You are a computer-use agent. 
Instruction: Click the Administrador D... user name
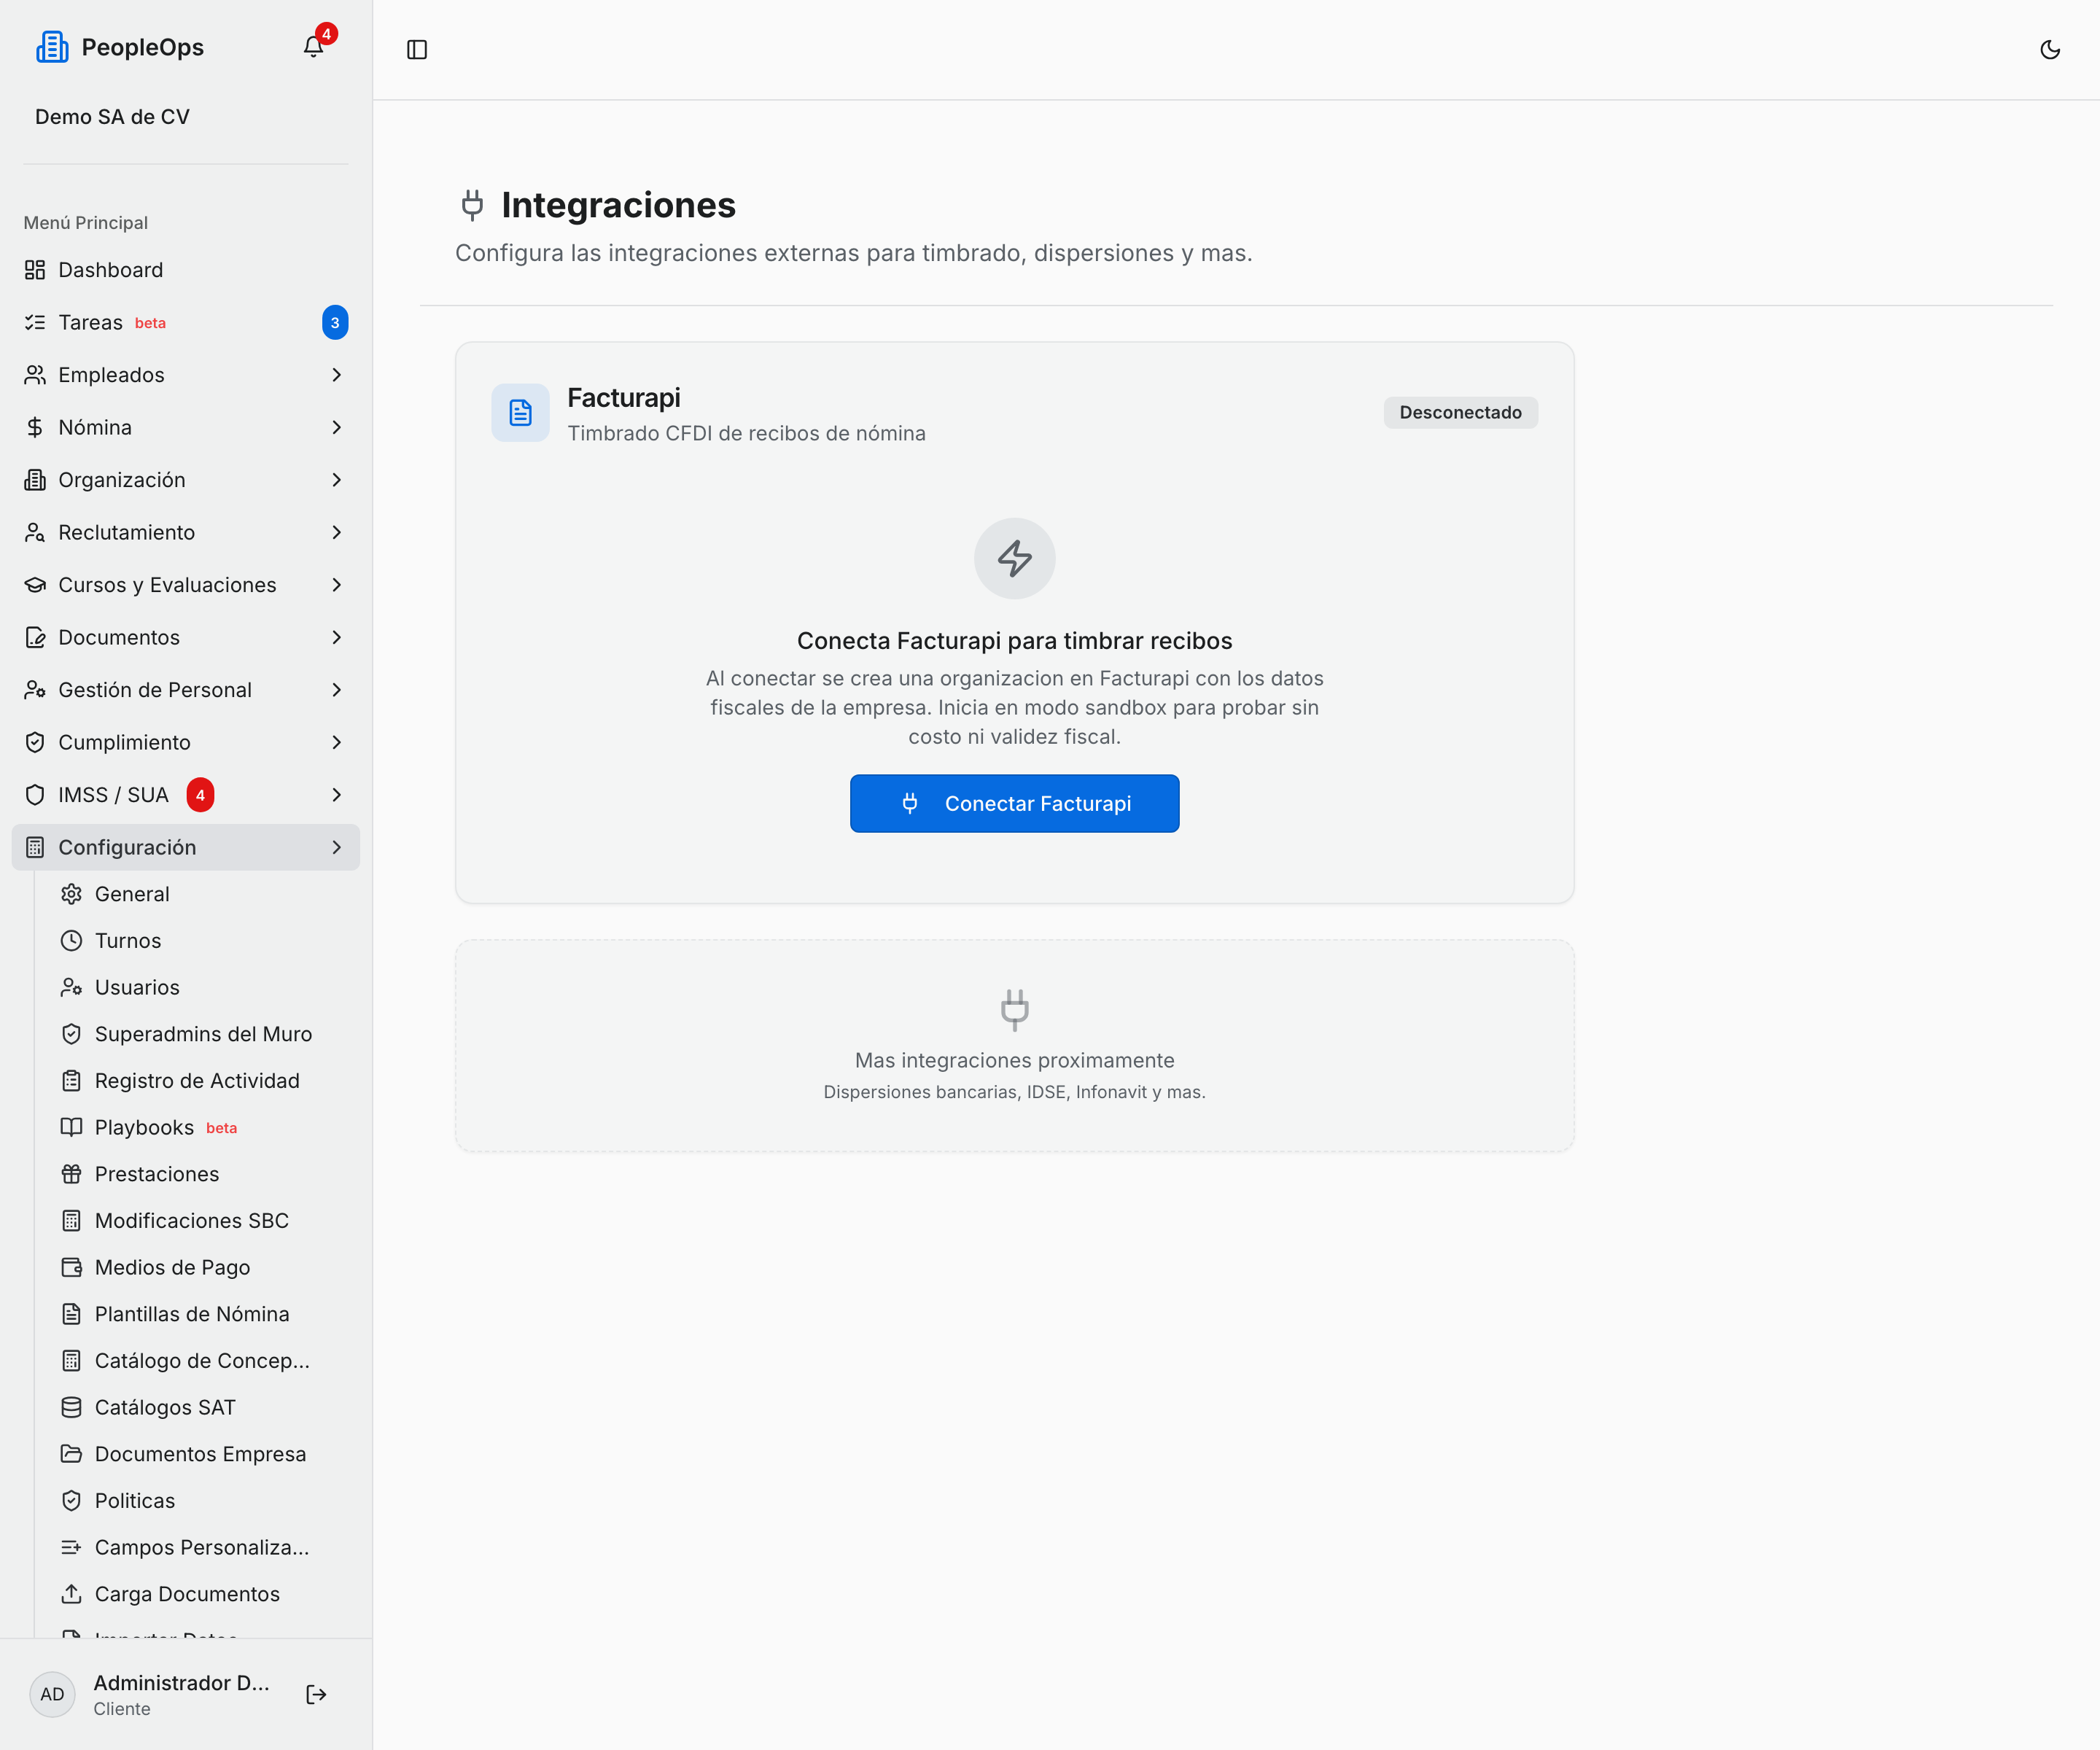click(182, 1683)
